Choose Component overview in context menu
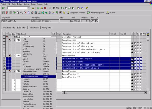Image resolution: width=152 pixels, height=109 pixels. pyautogui.click(x=38, y=76)
